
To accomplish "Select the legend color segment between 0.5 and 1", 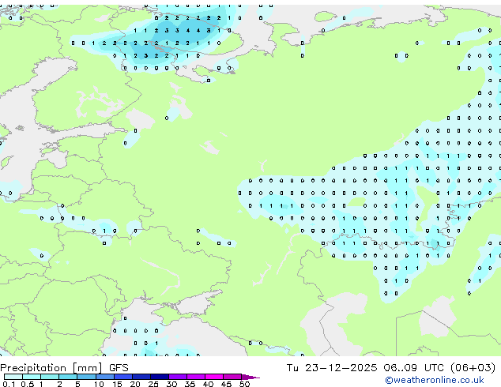I will pyautogui.click(x=32, y=377).
